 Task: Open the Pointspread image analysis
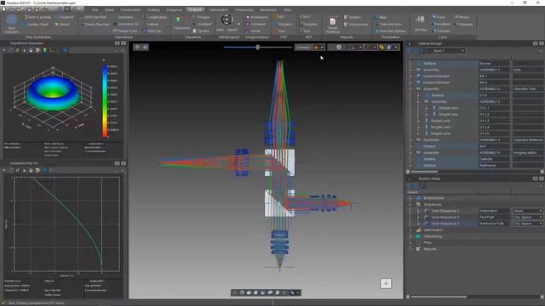(x=256, y=17)
